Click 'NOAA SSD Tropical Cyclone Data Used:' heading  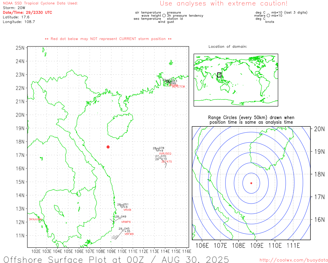click(x=40, y=3)
